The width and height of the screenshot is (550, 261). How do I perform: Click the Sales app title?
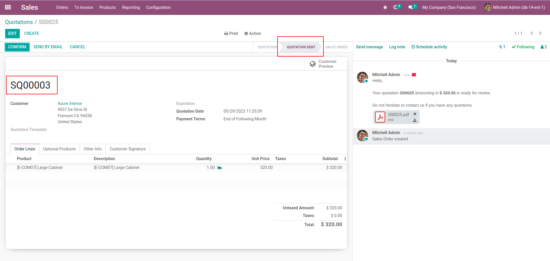click(30, 7)
